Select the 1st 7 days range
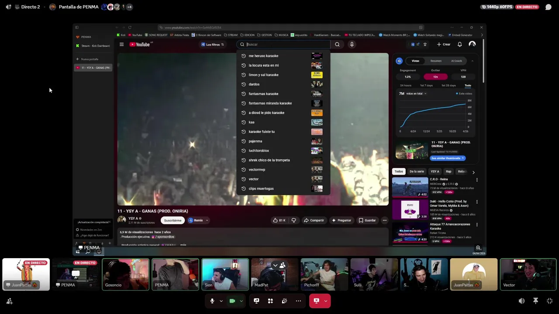This screenshot has width=559, height=314. pos(426,85)
